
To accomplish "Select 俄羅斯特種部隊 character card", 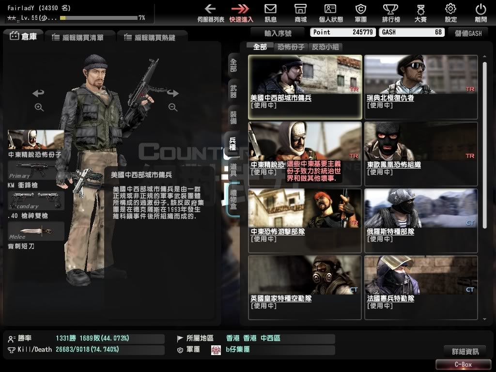I will click(x=421, y=221).
